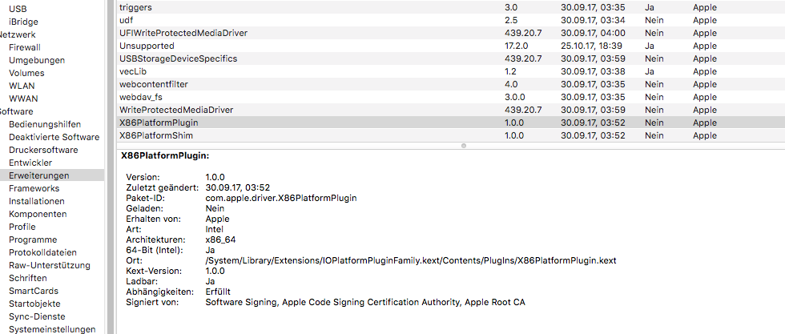Click the X86PlatformPlugin.kext path text

point(410,261)
